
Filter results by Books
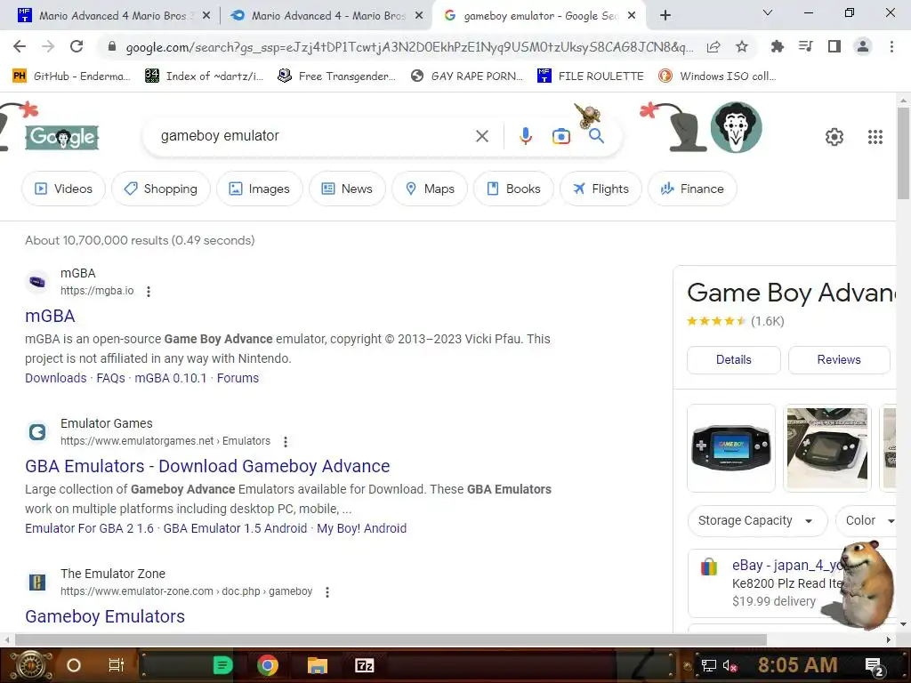pyautogui.click(x=513, y=189)
